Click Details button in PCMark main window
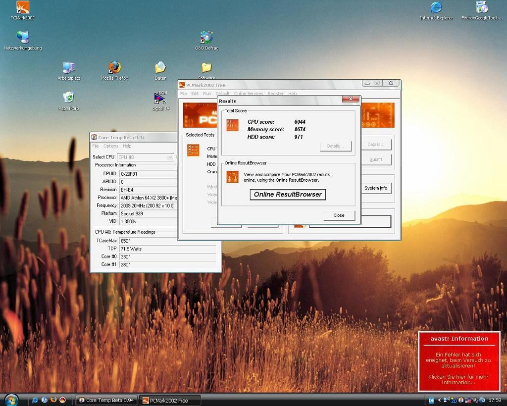Viewport: 507px width, 406px height. (x=376, y=145)
